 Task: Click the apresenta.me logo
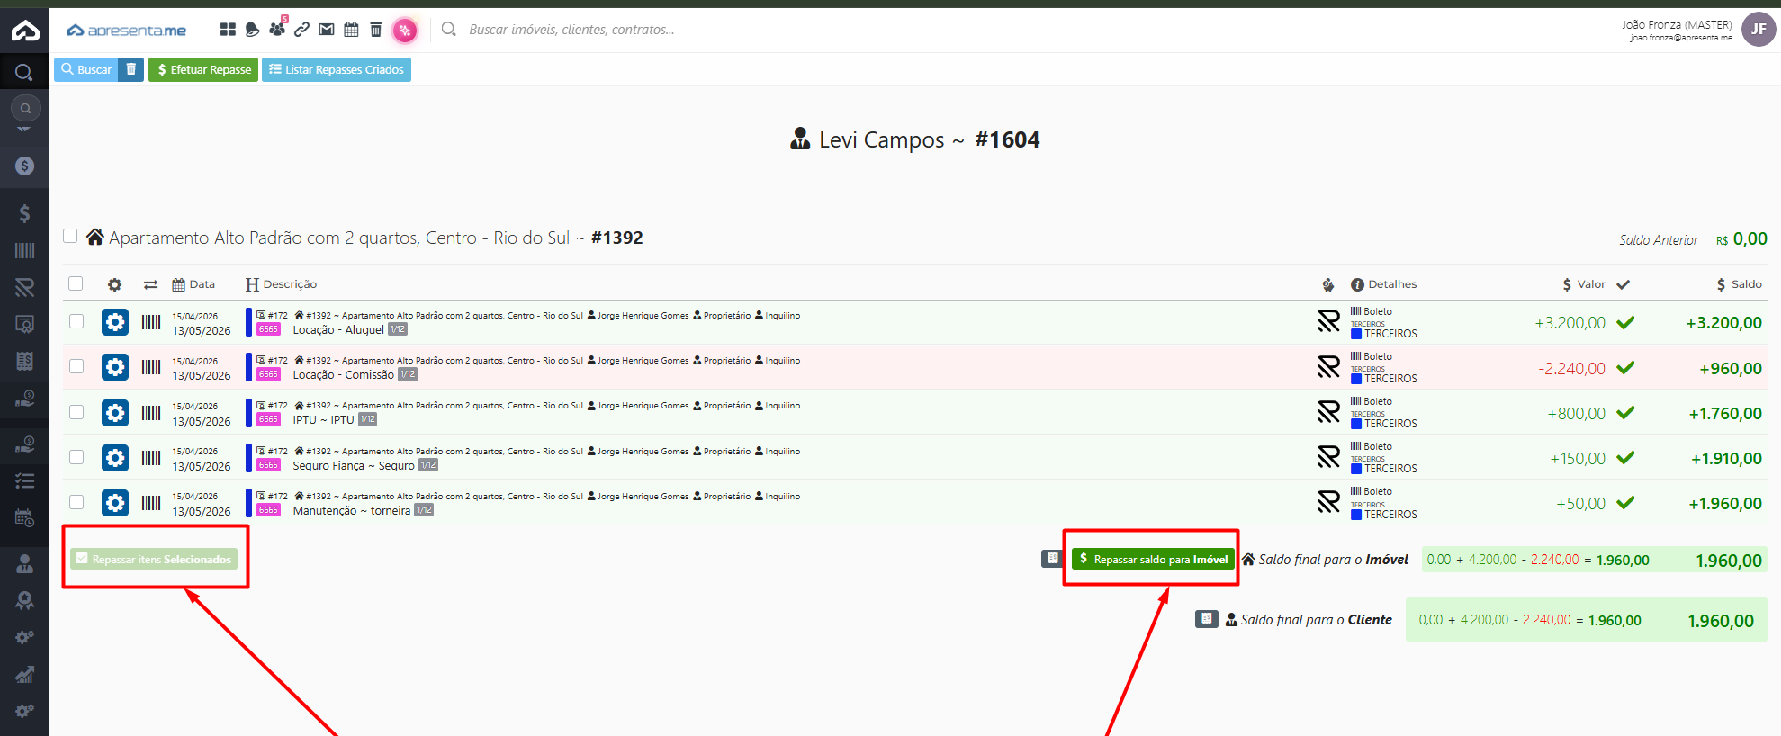point(127,31)
